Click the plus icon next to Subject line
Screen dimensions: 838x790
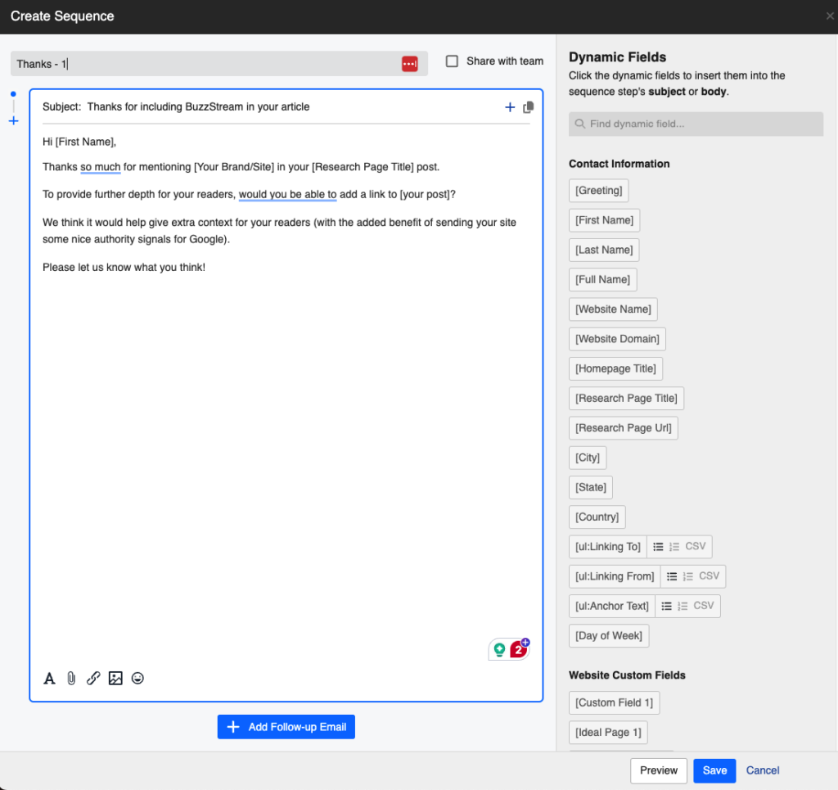(x=510, y=106)
